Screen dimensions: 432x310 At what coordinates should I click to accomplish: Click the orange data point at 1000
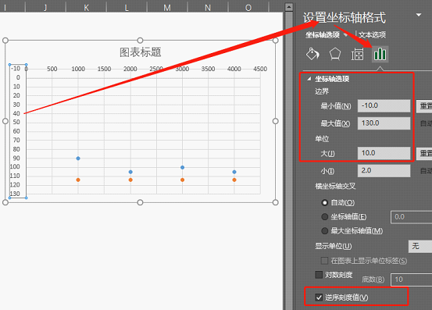(78, 180)
